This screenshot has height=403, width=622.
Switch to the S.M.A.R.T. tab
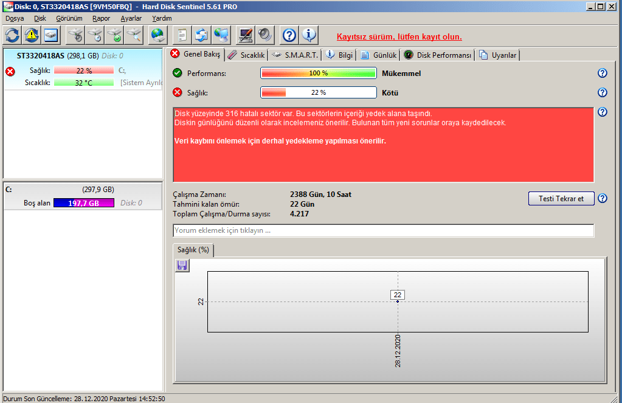coord(295,55)
